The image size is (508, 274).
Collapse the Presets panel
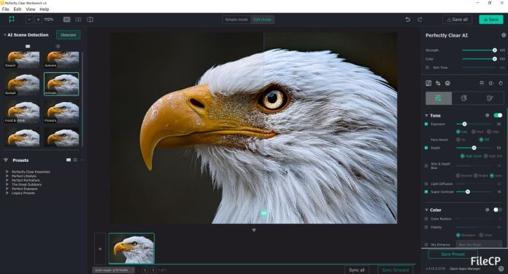6,160
